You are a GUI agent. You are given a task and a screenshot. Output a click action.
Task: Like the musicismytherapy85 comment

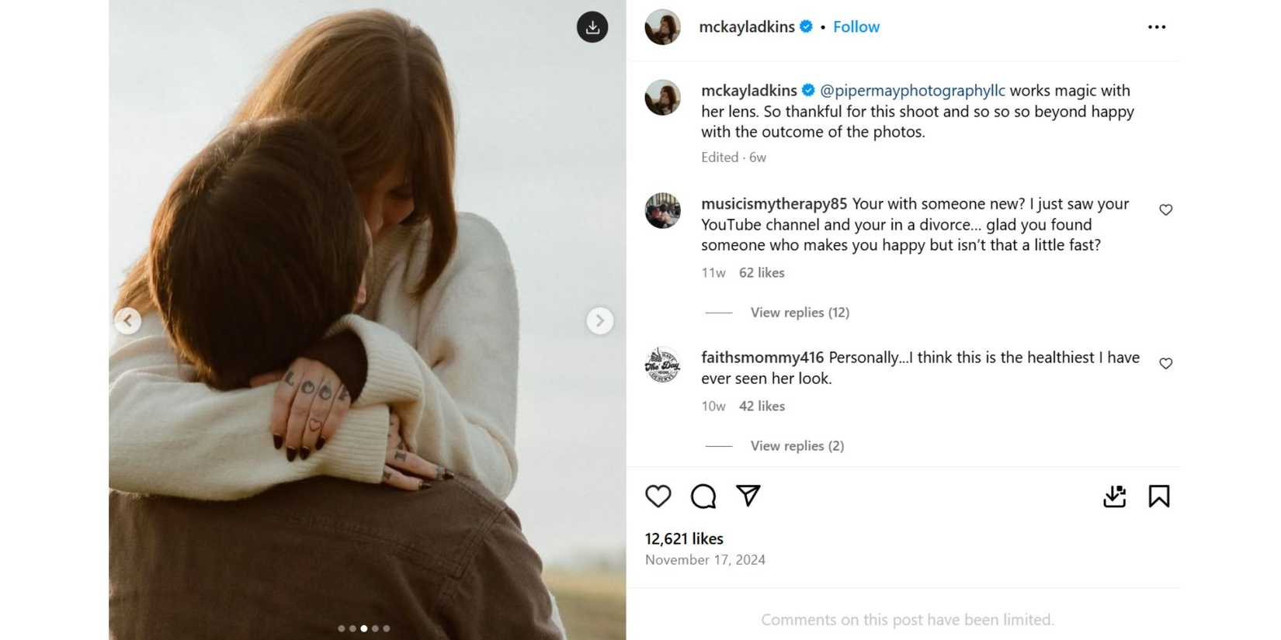[x=1165, y=209]
